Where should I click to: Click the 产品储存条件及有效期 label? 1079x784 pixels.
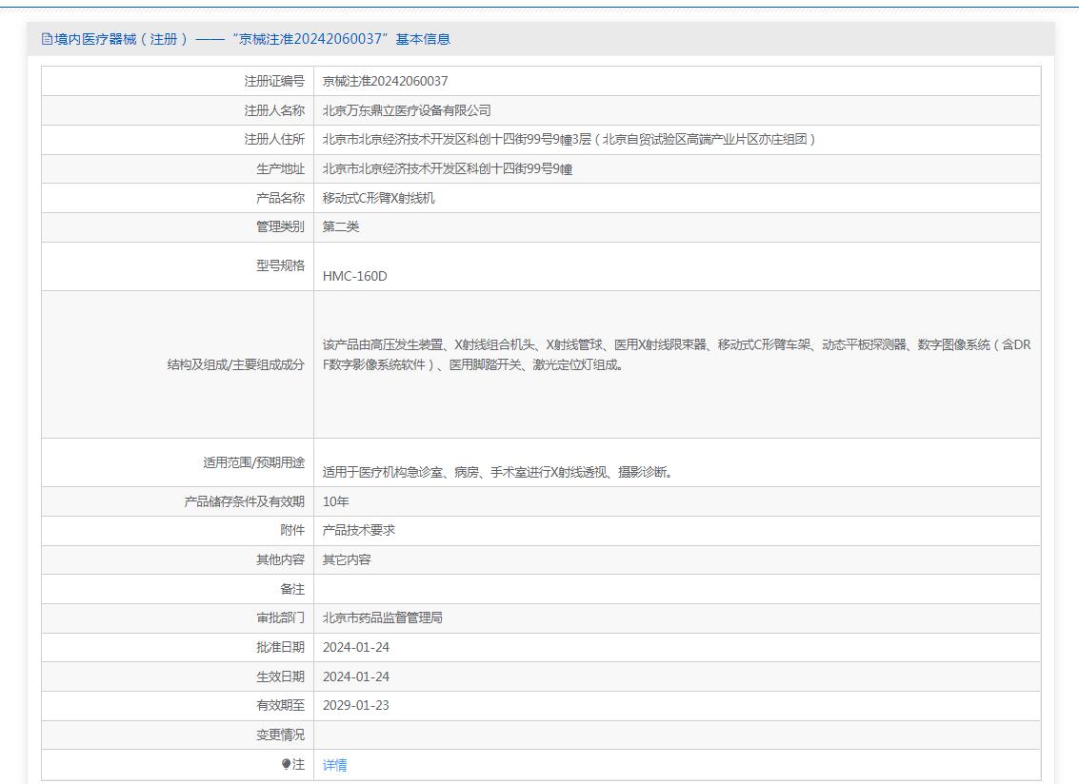[x=244, y=501]
